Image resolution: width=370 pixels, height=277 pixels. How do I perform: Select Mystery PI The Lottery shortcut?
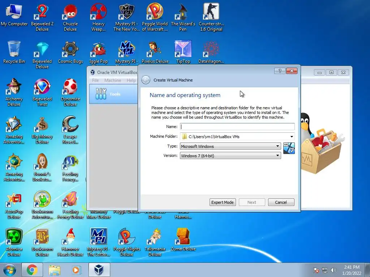pyautogui.click(x=98, y=242)
